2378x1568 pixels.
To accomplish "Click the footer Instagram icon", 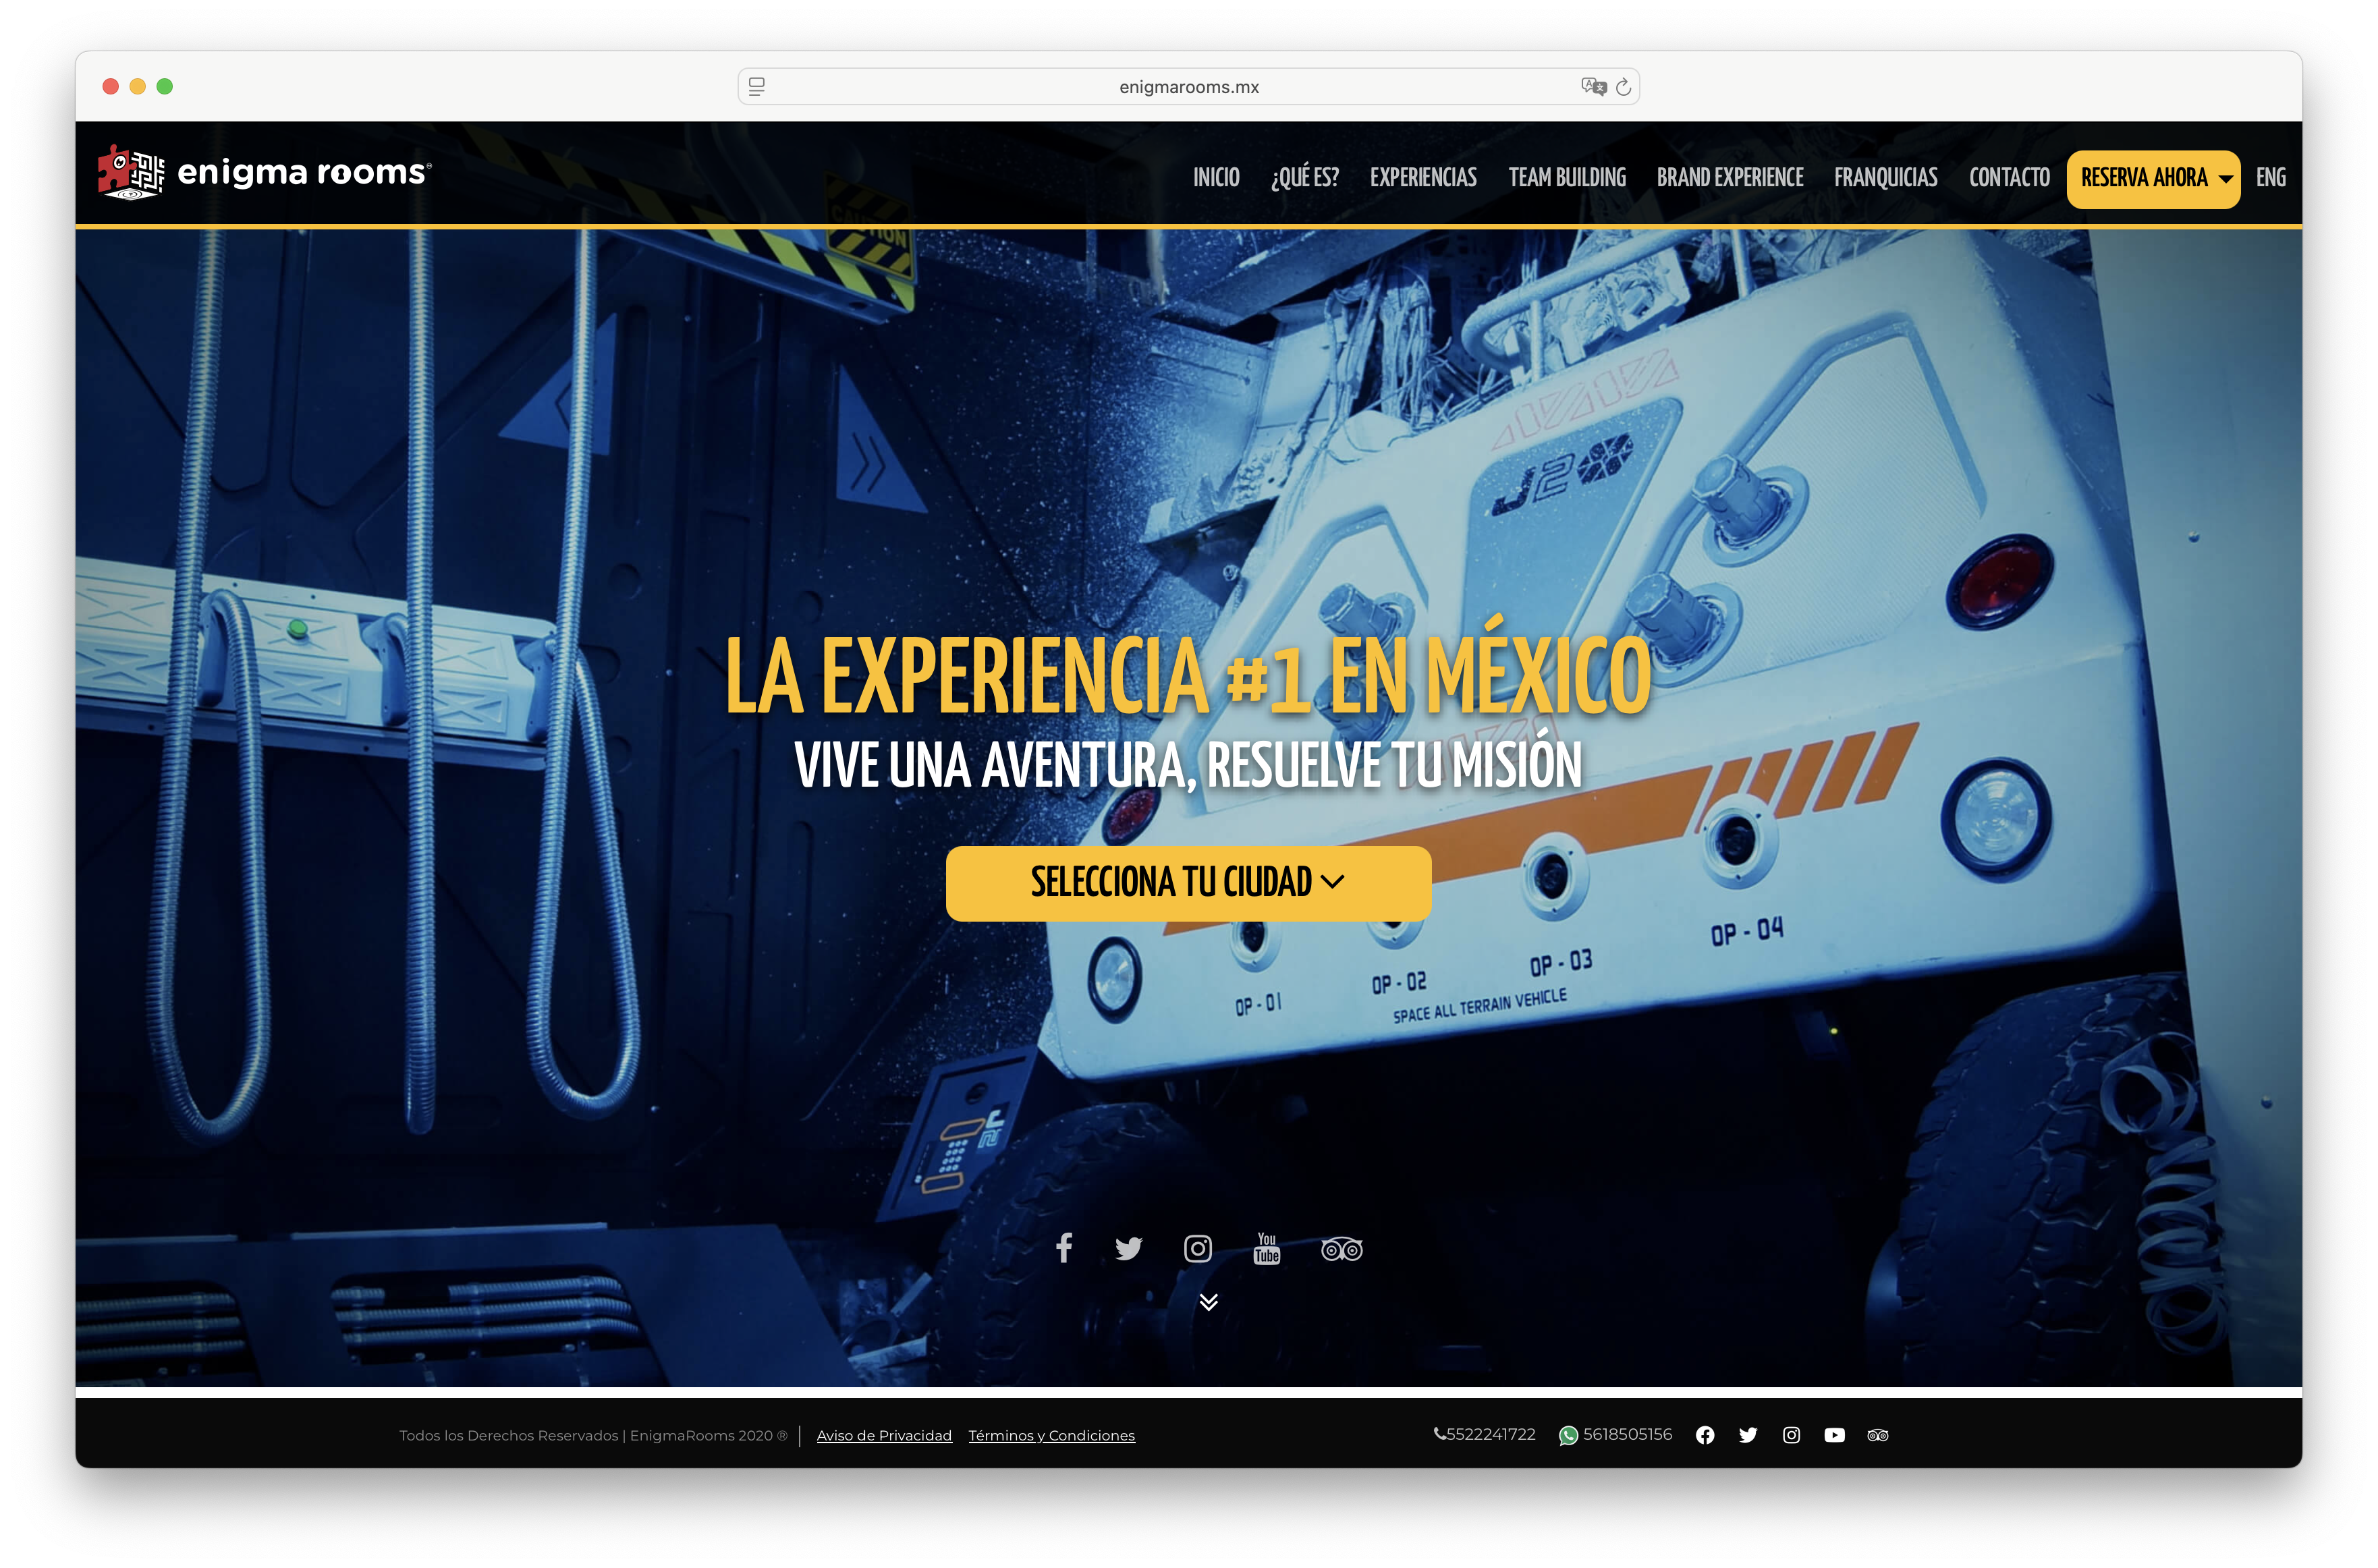I will click(x=1791, y=1435).
